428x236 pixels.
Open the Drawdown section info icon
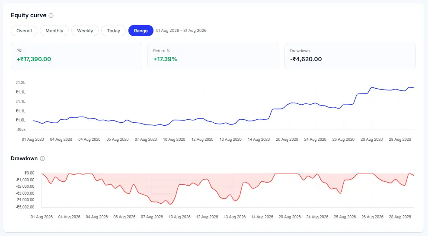42,158
